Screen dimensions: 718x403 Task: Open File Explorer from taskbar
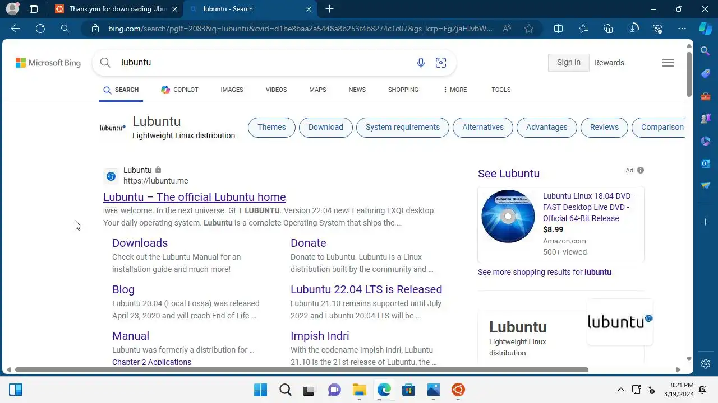click(x=359, y=390)
